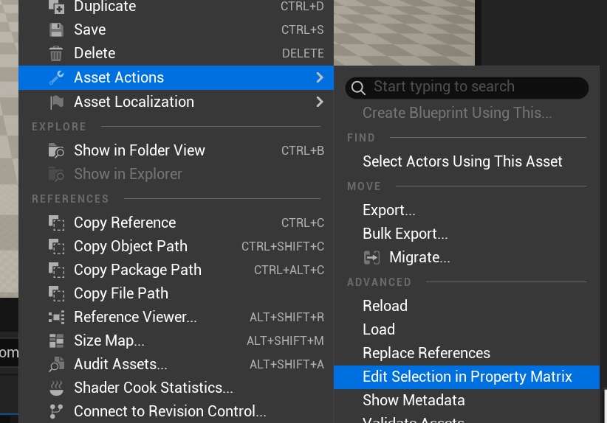This screenshot has height=423, width=607.
Task: Click the Shader Cook Statistics icon
Action: pyautogui.click(x=56, y=388)
